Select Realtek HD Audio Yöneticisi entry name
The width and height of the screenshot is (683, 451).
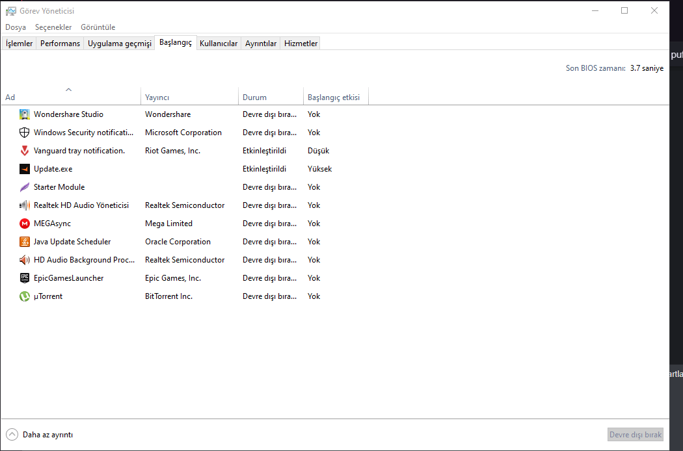pos(81,205)
